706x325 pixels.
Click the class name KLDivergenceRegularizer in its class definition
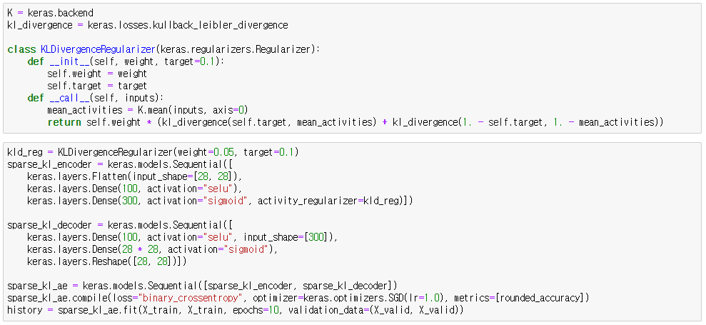click(x=99, y=49)
